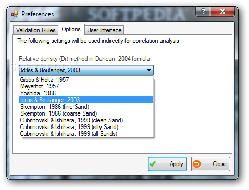
Task: Select the Options tab
Action: pyautogui.click(x=71, y=29)
